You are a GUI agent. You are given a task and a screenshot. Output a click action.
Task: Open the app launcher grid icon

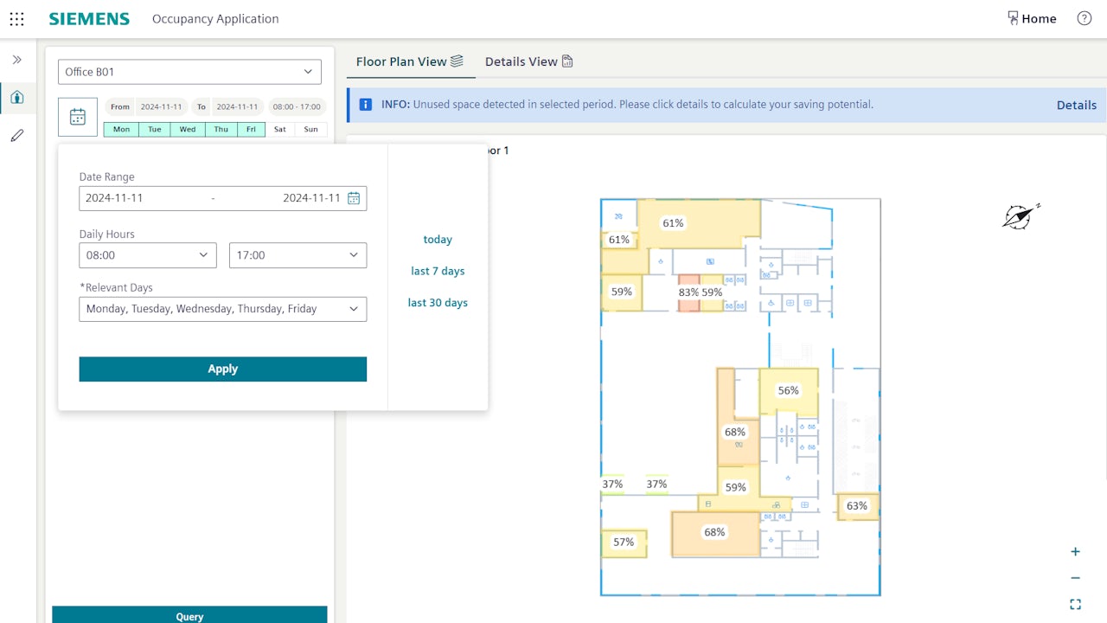[16, 18]
